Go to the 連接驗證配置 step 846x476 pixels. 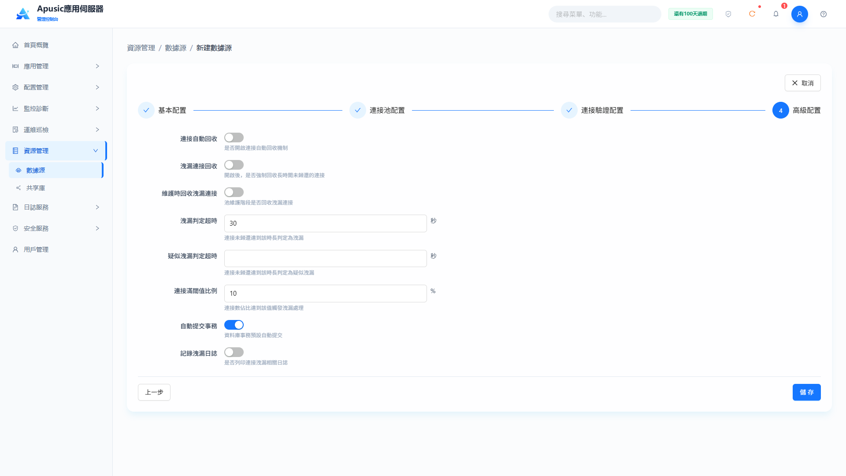(x=592, y=110)
